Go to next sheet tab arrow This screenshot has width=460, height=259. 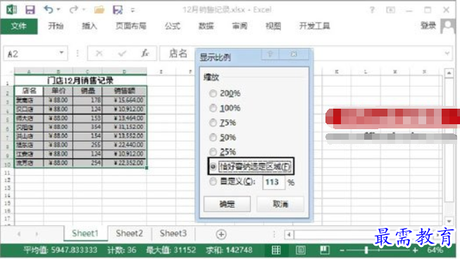(37, 234)
